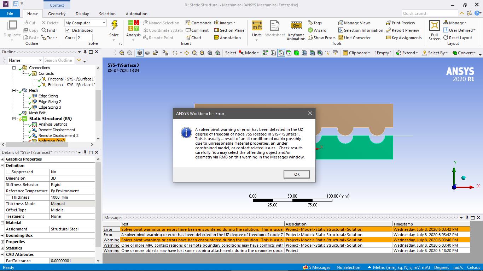Open the Context ribbon tab

click(x=57, y=5)
